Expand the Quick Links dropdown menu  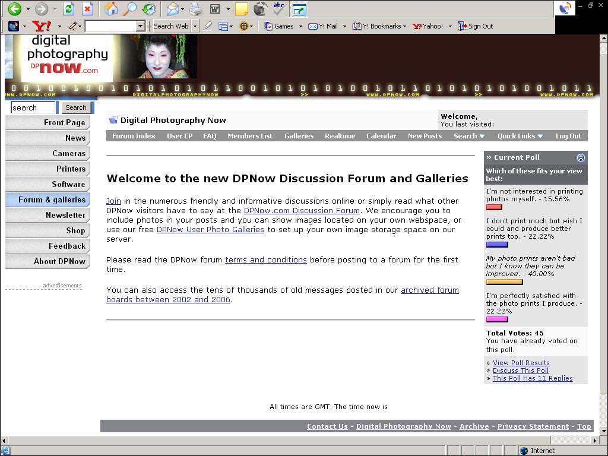[520, 136]
